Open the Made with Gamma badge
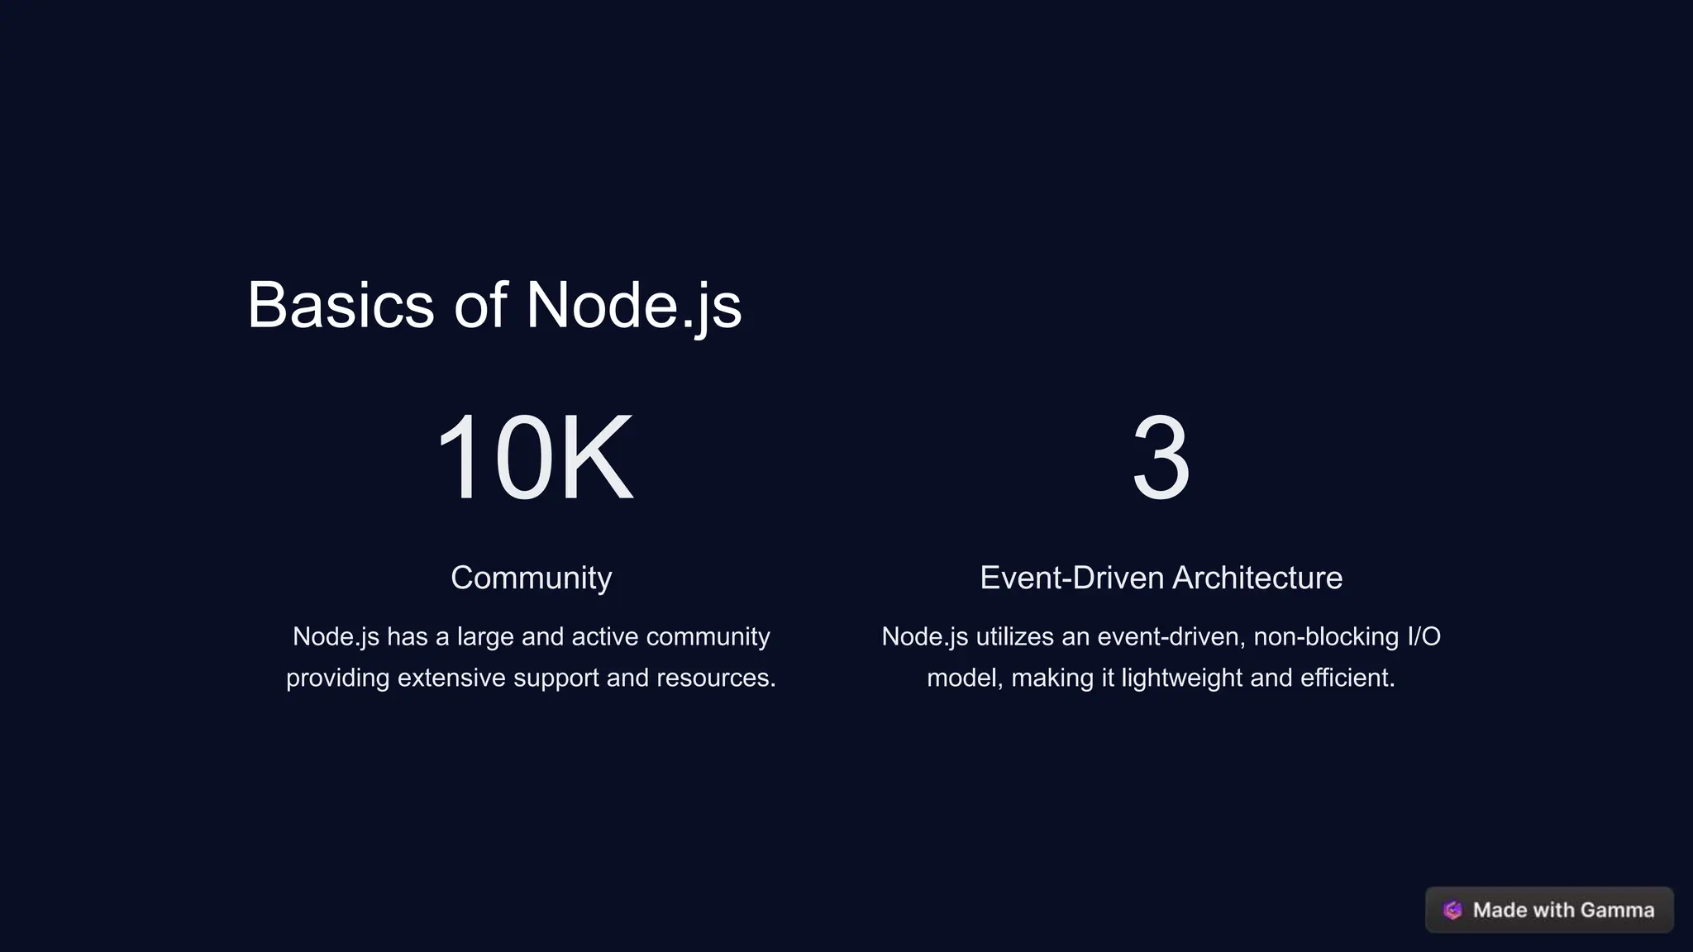This screenshot has width=1693, height=952. point(1549,910)
